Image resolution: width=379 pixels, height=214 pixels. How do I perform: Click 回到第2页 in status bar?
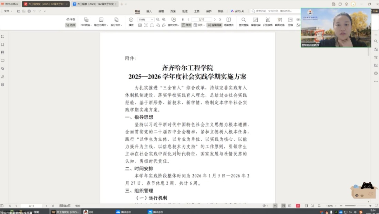click(65, 206)
